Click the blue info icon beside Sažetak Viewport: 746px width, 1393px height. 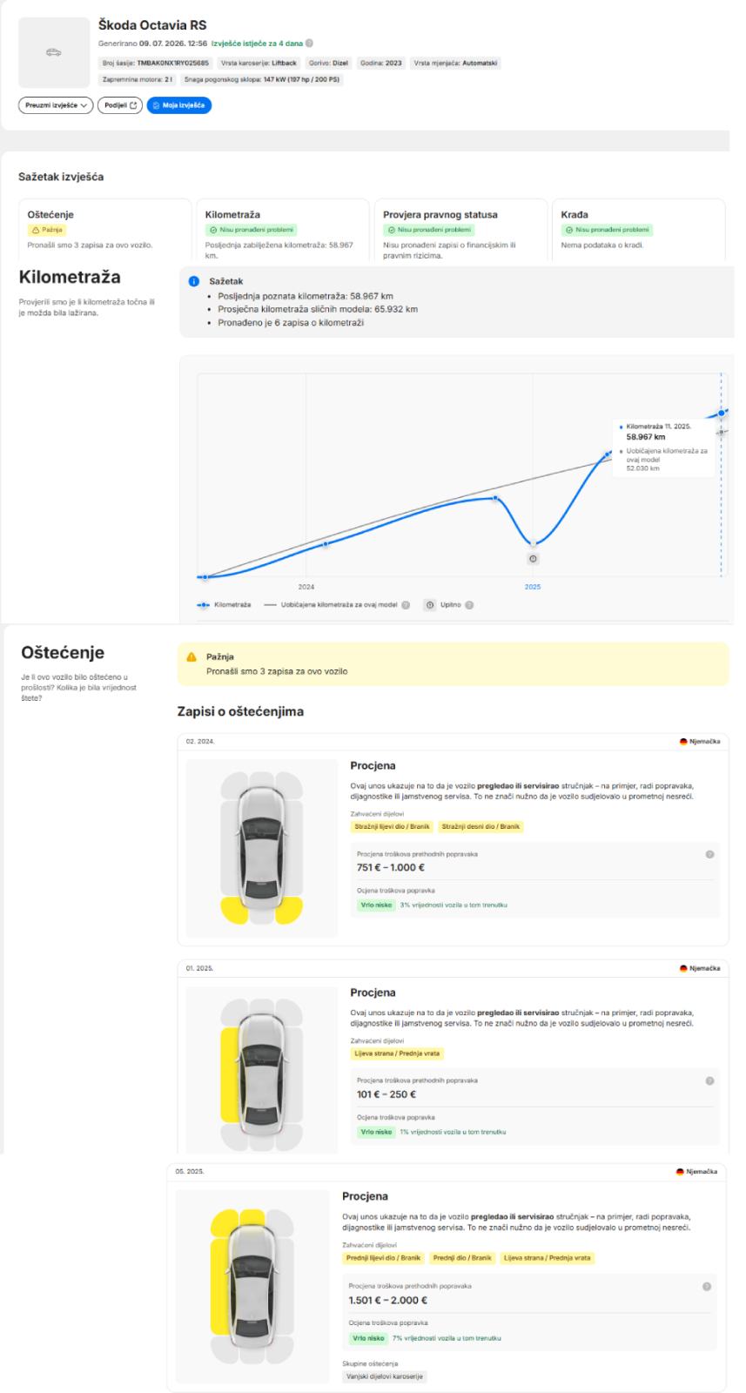pos(194,282)
